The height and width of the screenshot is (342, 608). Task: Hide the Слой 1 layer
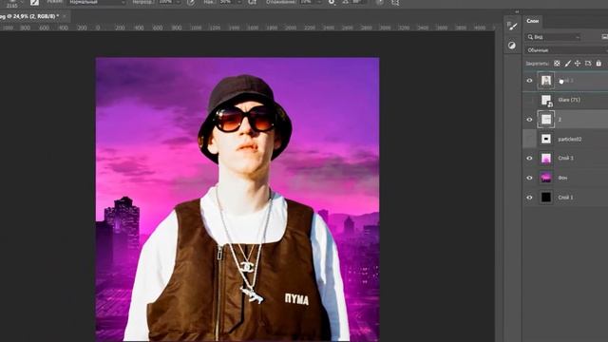click(x=530, y=198)
